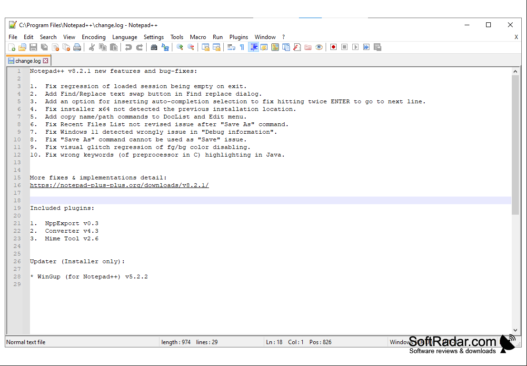This screenshot has width=527, height=366.
Task: Close the change.log tab with its red X
Action: (45, 61)
